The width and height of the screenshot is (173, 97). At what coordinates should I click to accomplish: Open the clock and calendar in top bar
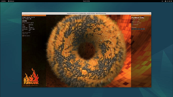[x=86, y=1]
